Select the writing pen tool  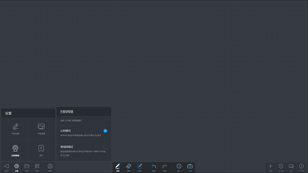click(118, 167)
